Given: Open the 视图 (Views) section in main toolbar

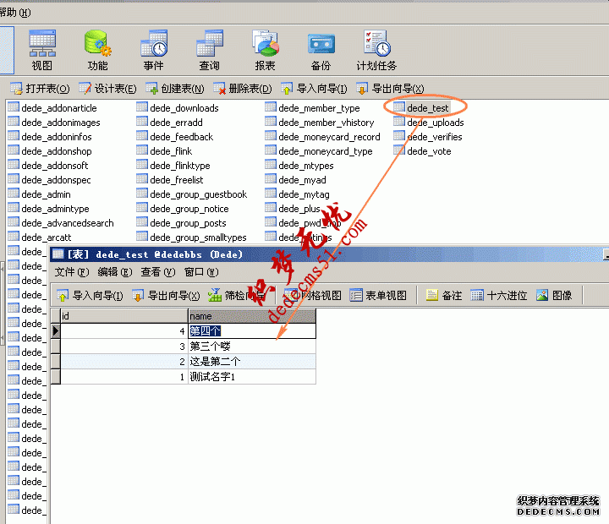Looking at the screenshot, I should coord(41,49).
